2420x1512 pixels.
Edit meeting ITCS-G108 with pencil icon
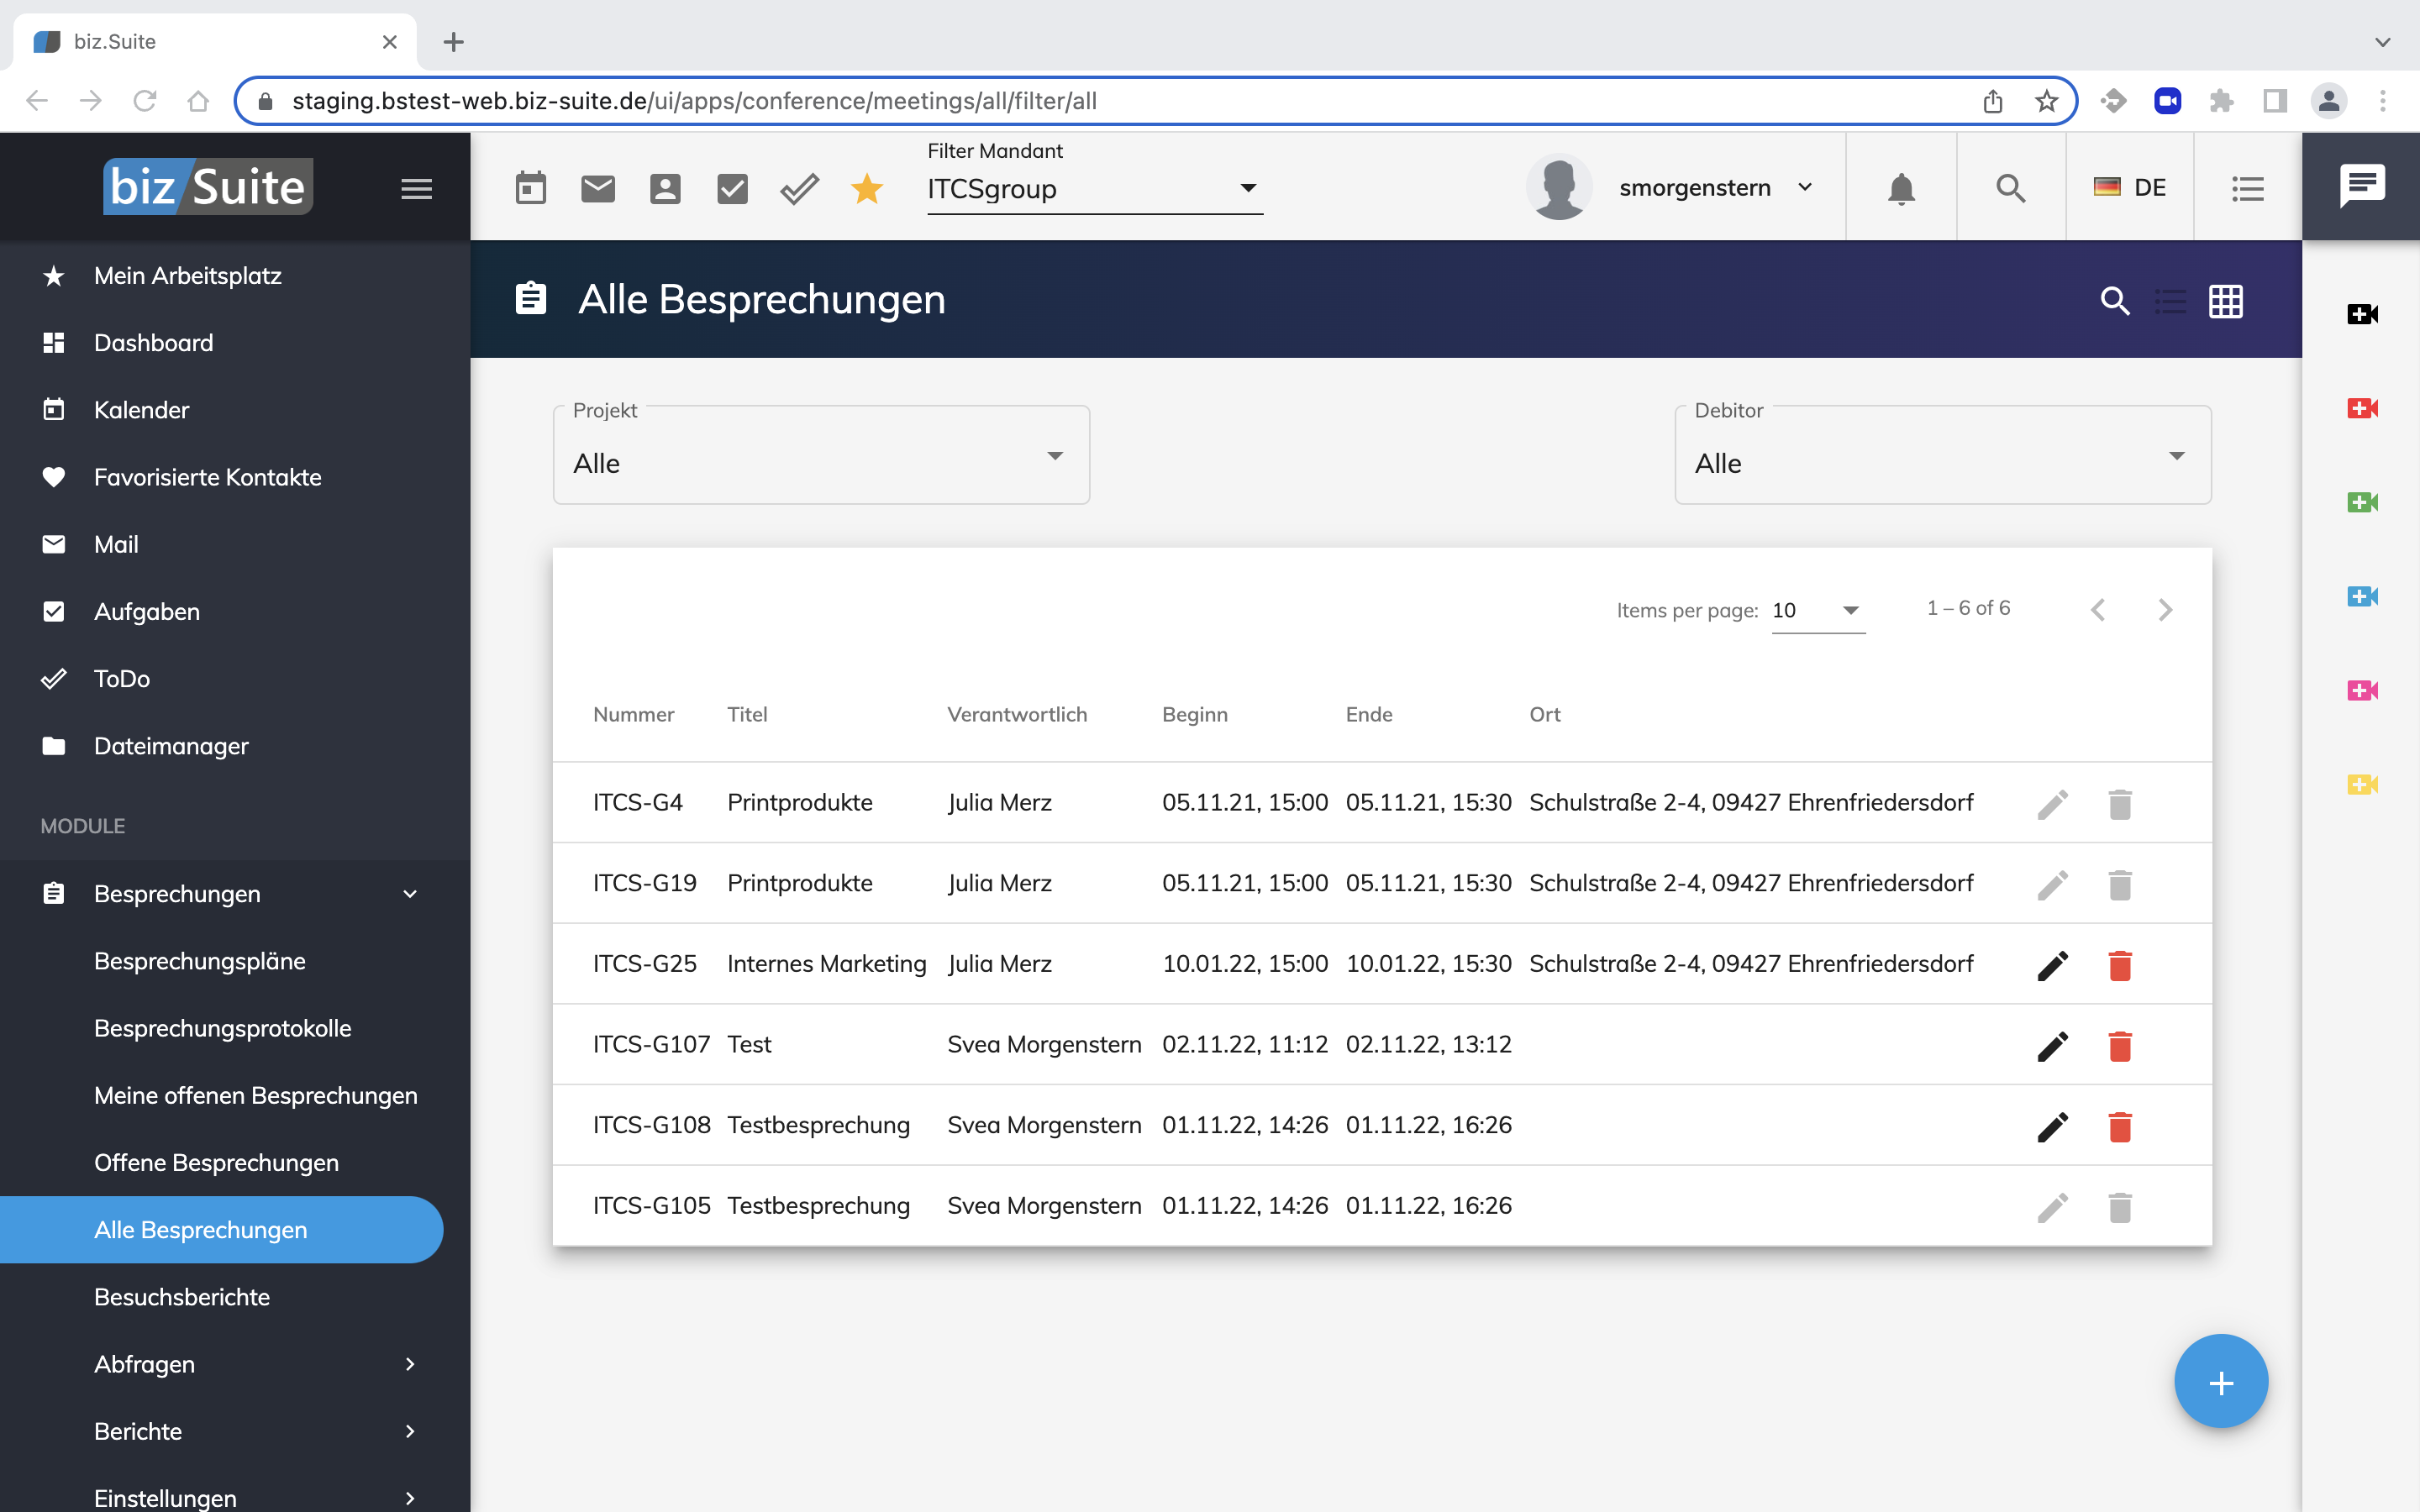pos(2053,1127)
